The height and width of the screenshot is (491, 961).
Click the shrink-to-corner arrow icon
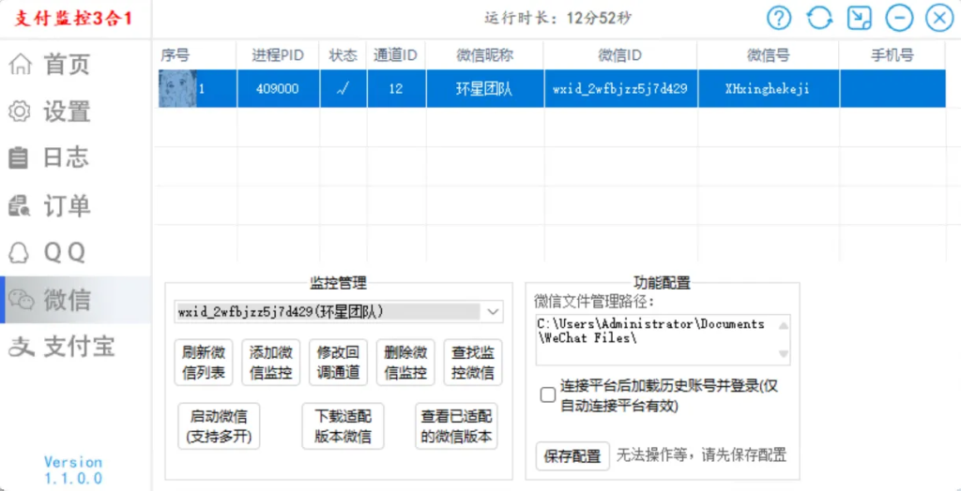tap(859, 18)
